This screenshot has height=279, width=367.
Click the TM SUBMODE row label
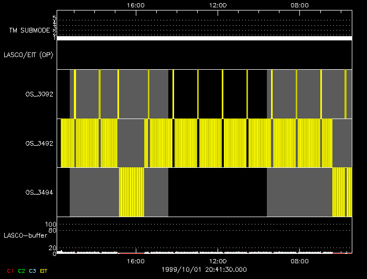click(x=29, y=30)
